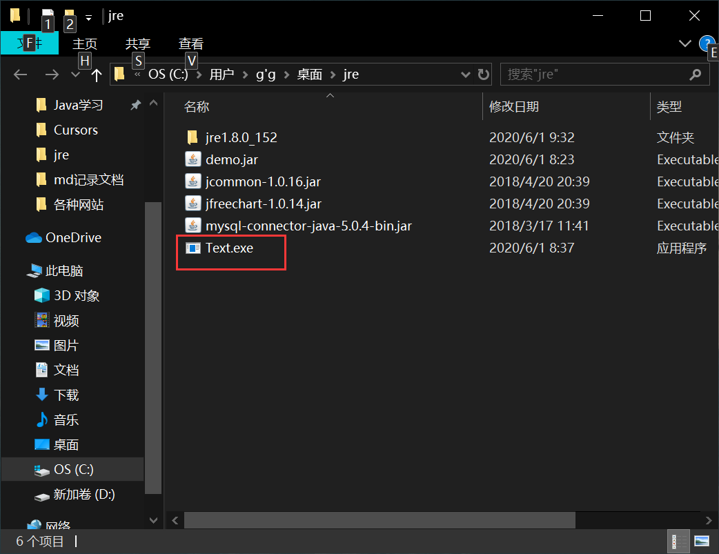
Task: Switch to details view layout icon
Action: (678, 542)
